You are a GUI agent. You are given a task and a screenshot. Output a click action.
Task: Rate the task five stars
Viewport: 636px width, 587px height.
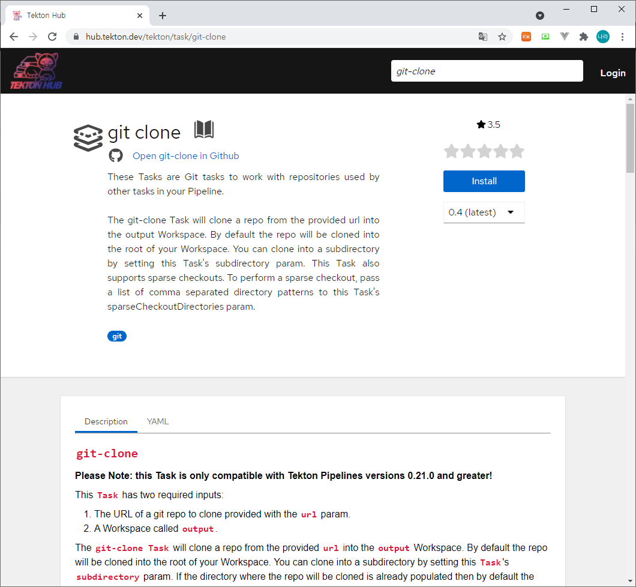click(517, 151)
